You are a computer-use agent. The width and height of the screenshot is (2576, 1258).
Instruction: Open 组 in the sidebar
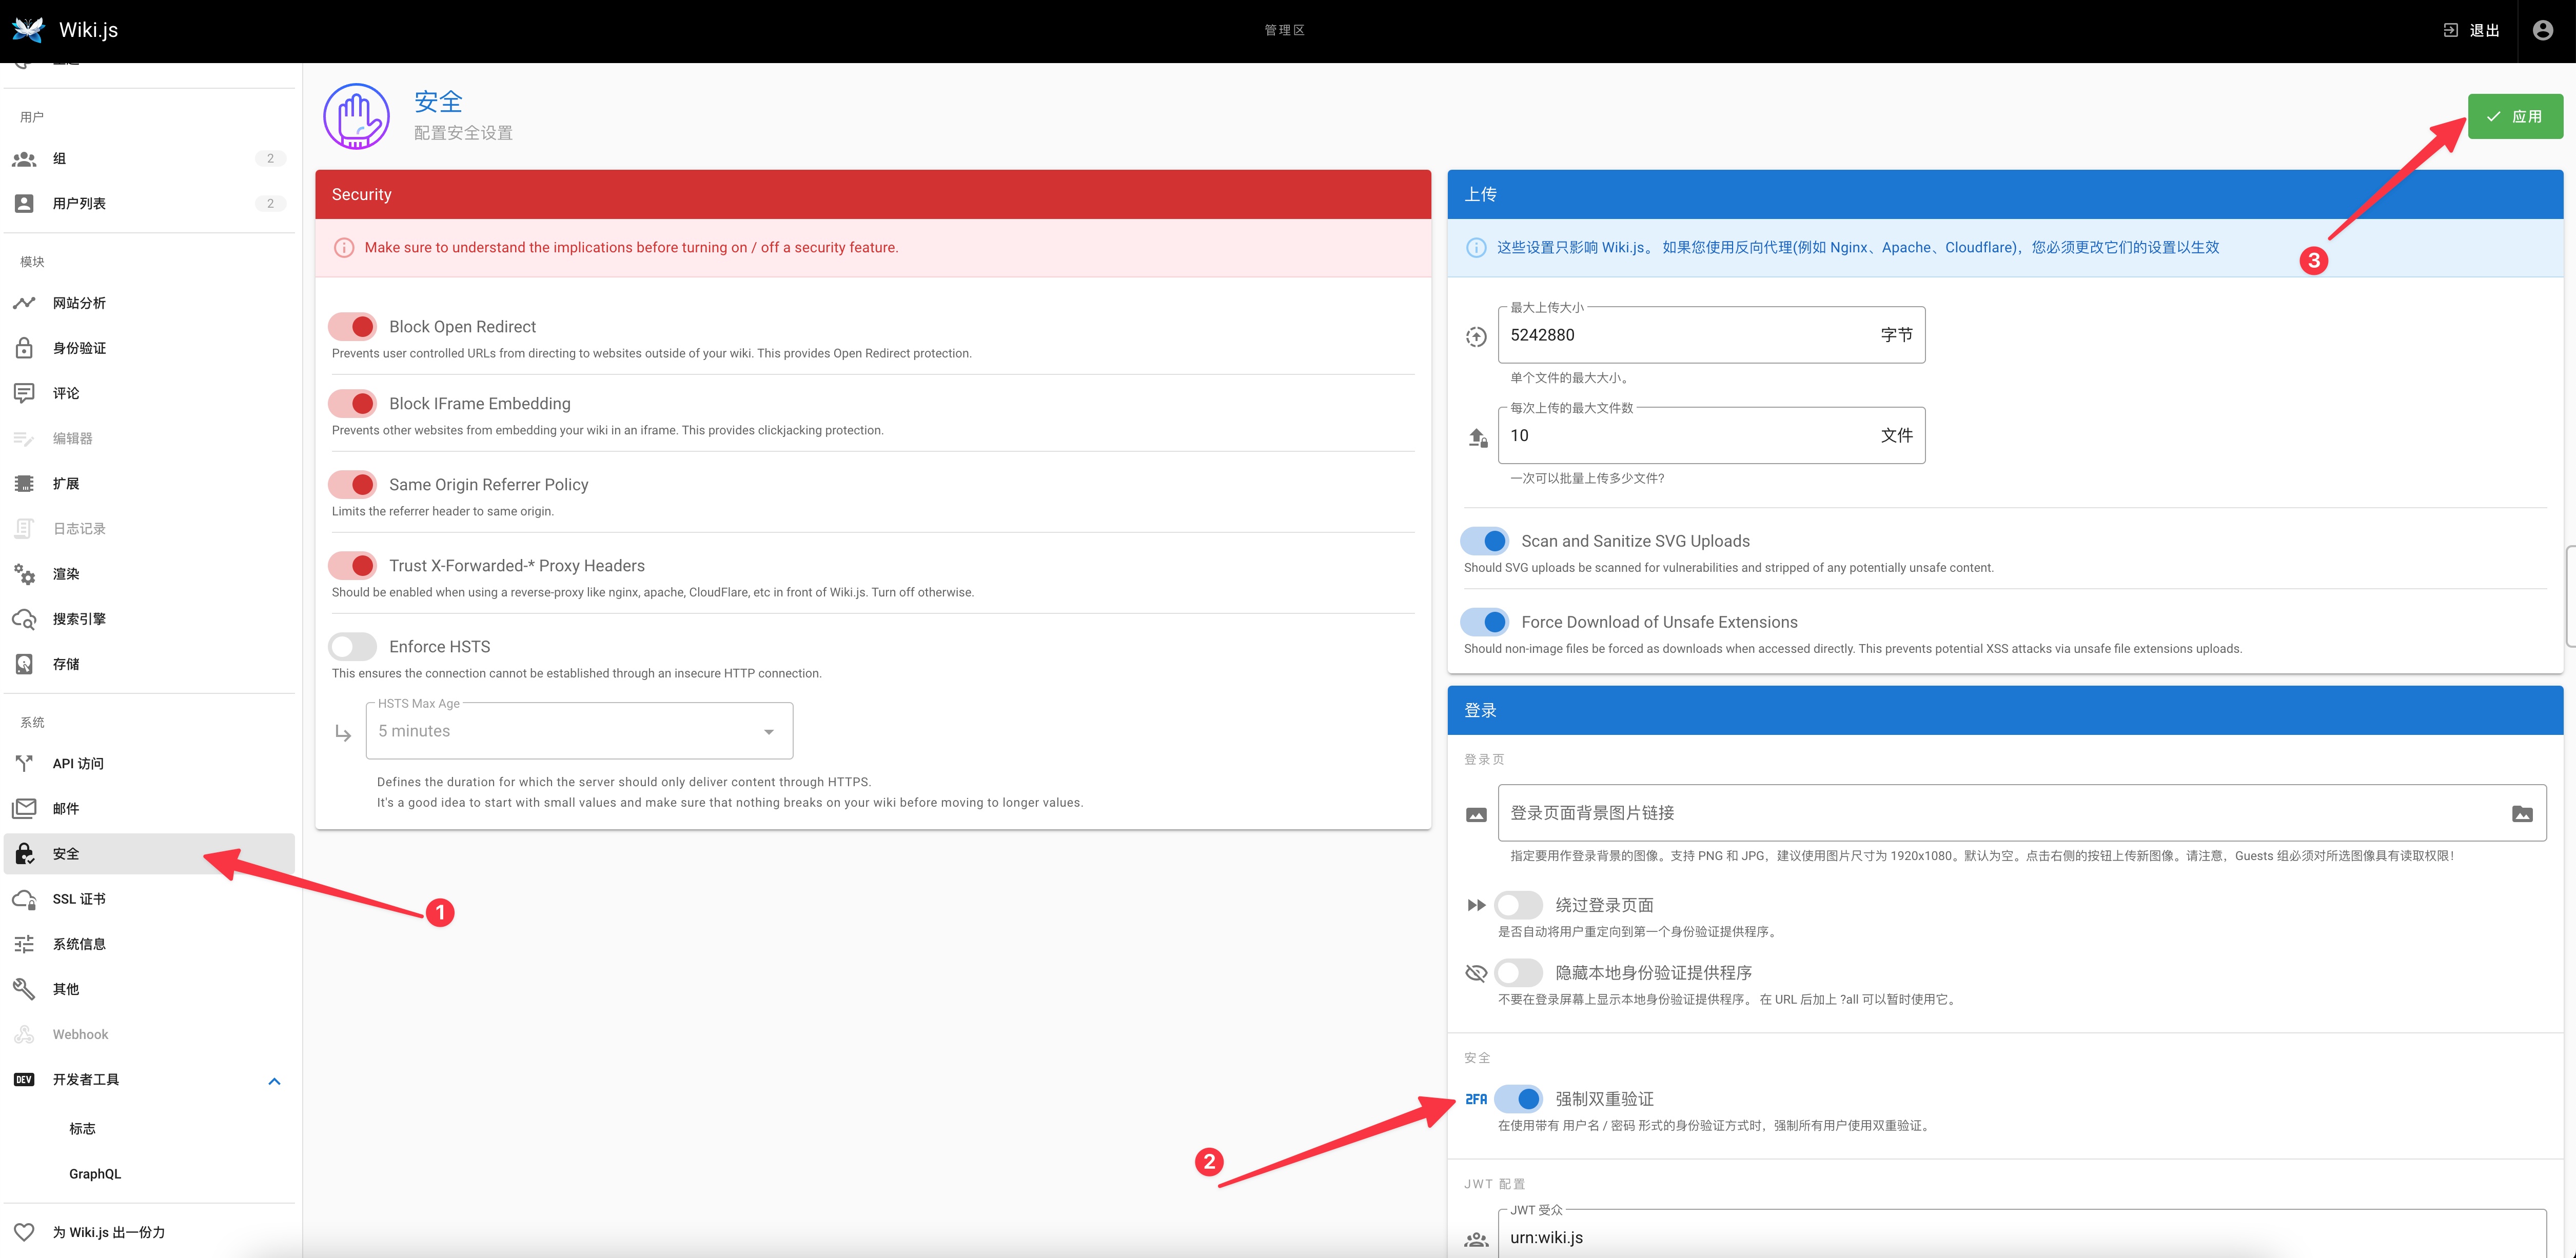150,159
